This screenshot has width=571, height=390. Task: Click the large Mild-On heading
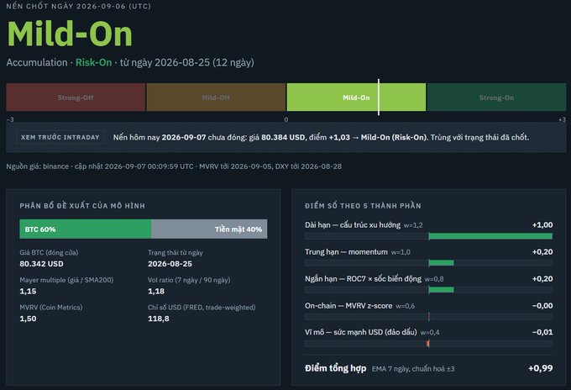70,34
